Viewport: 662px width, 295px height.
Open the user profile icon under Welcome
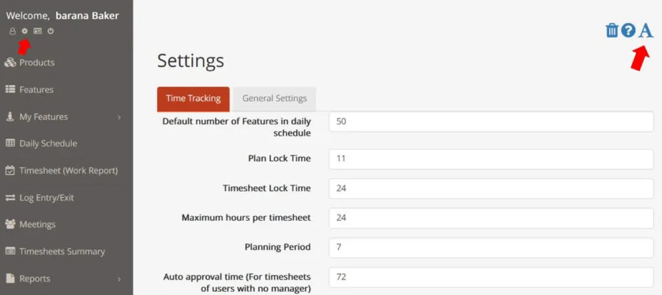pos(12,31)
